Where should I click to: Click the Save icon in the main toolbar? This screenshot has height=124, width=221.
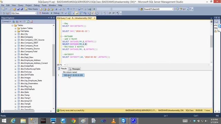tap(18, 9)
